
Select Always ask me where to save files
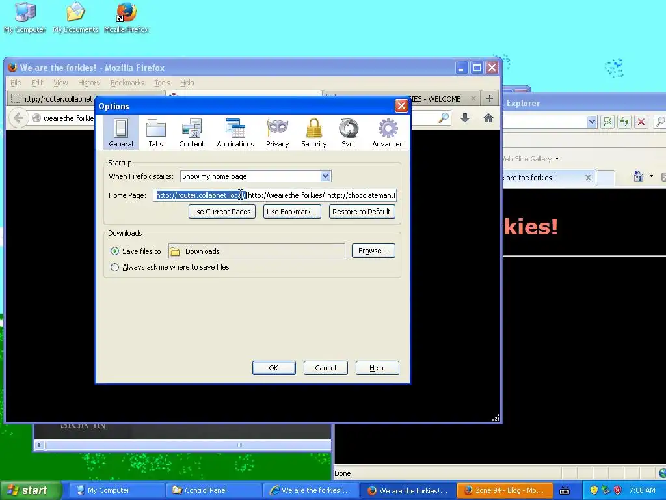point(114,267)
